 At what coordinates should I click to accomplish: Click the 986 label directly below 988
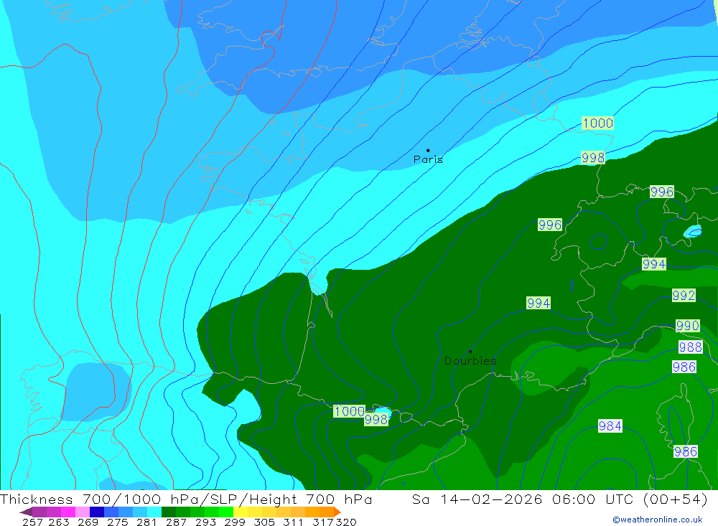(684, 367)
